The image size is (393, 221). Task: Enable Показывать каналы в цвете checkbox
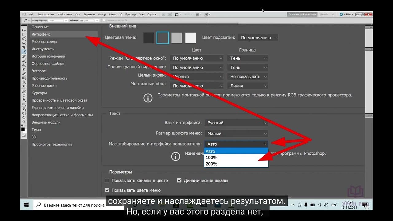click(107, 180)
